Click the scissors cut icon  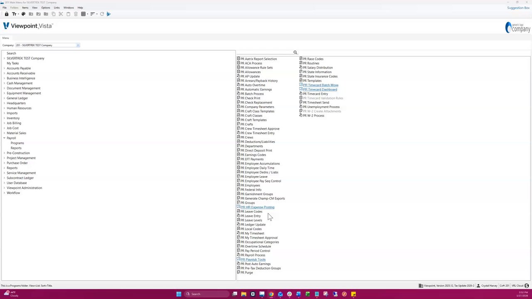[x=61, y=14]
